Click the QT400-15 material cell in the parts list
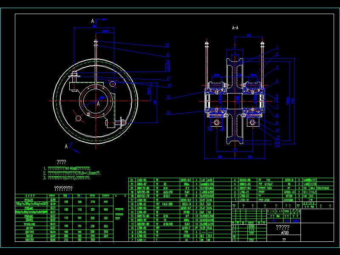Image resolution: width=340 pixels, height=255 pixels. (289, 192)
